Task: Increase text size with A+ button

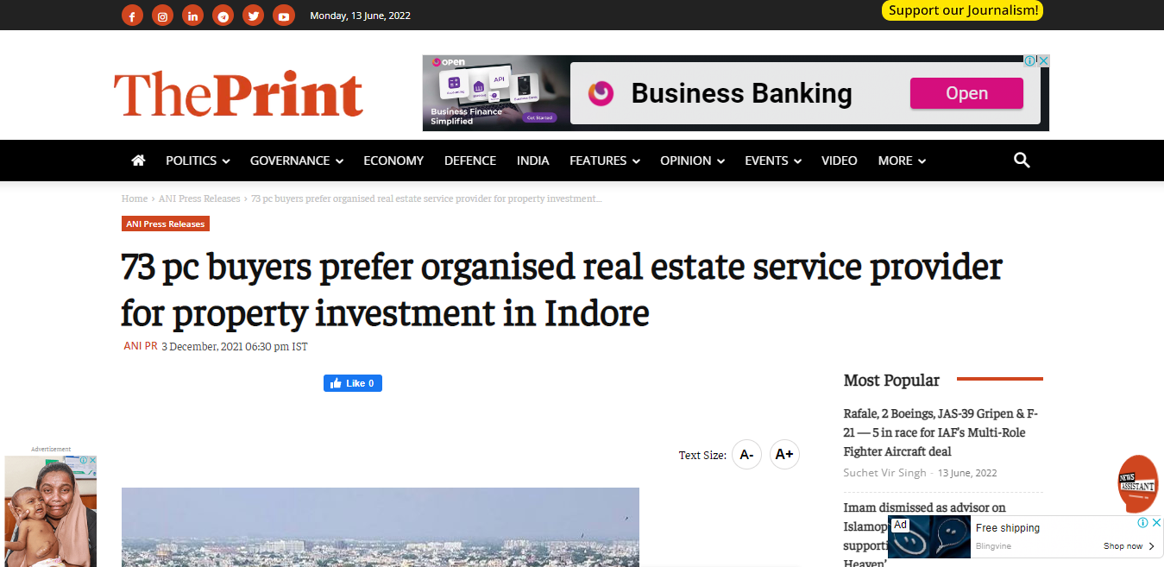Action: coord(784,455)
